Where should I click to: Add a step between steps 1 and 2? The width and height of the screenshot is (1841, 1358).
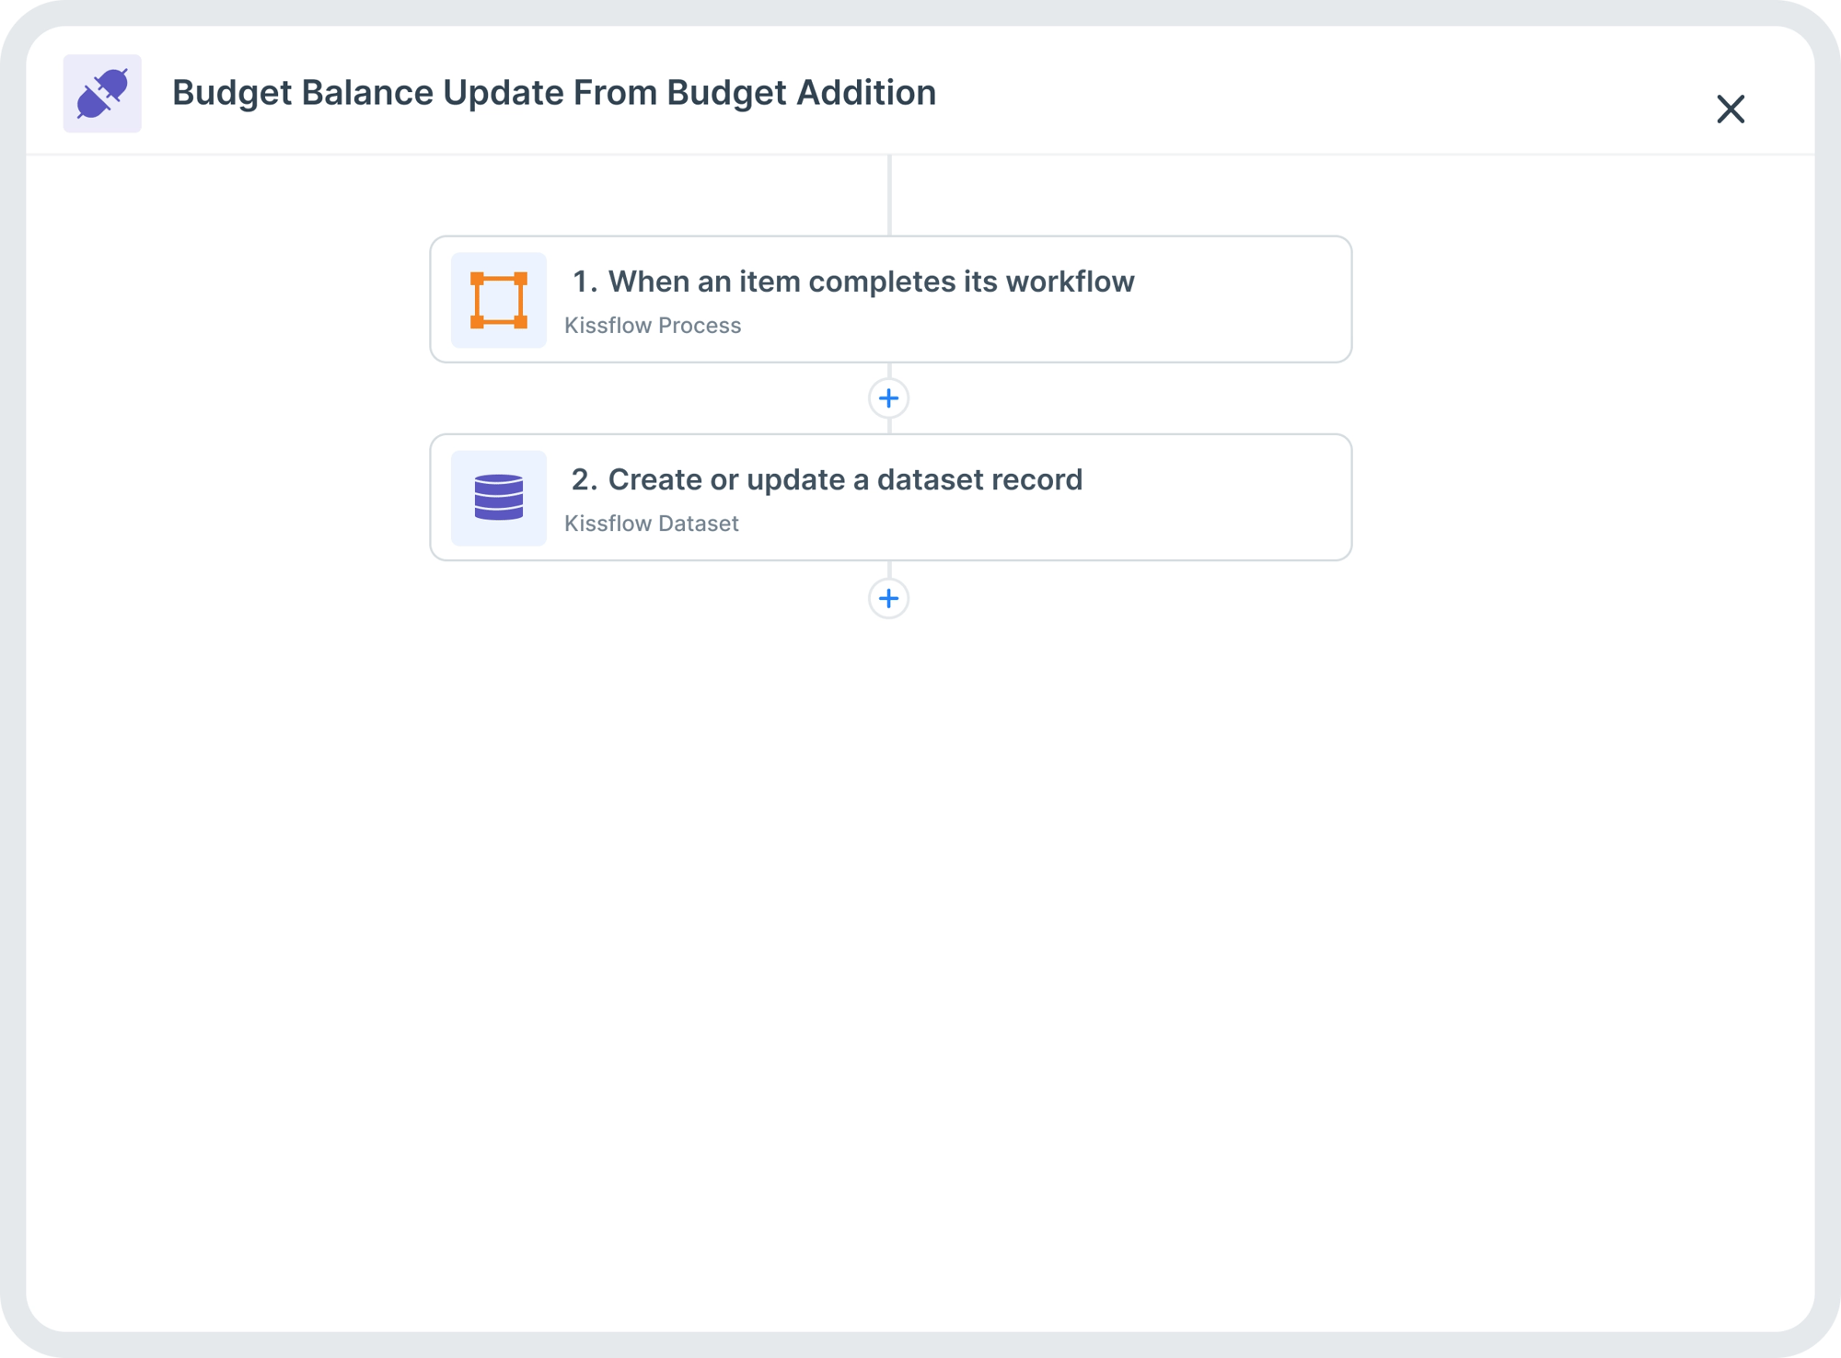888,398
